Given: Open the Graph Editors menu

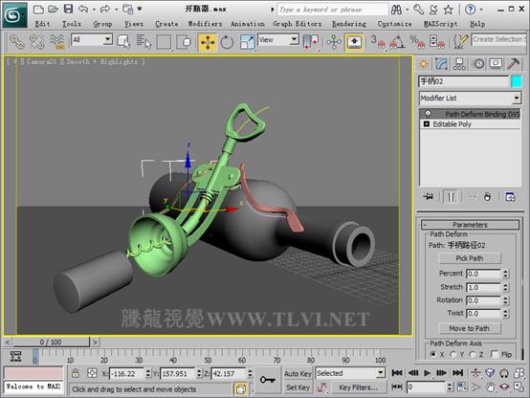Looking at the screenshot, I should tap(298, 24).
